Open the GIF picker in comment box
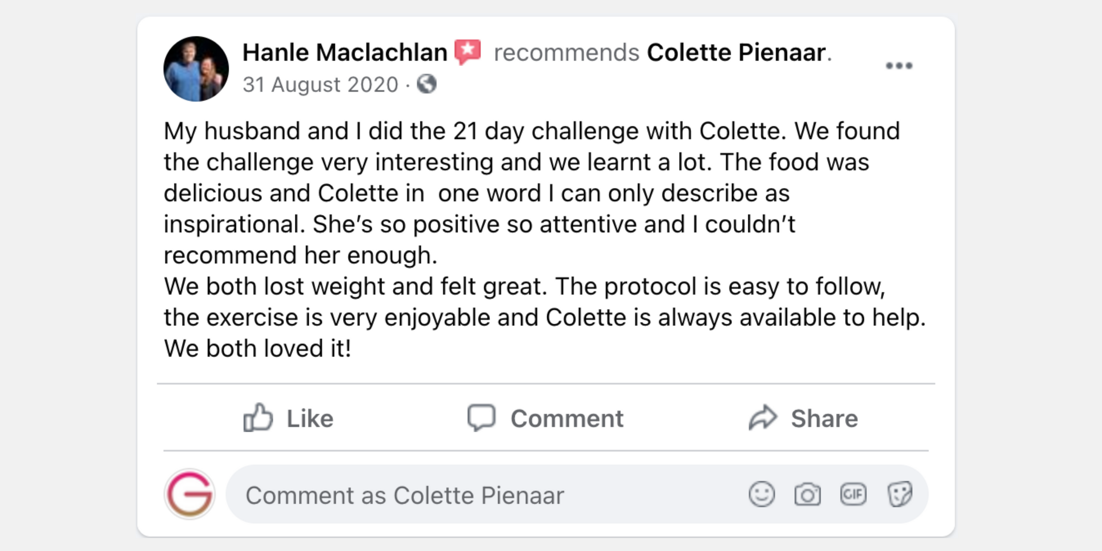Viewport: 1102px width, 551px height. [853, 494]
